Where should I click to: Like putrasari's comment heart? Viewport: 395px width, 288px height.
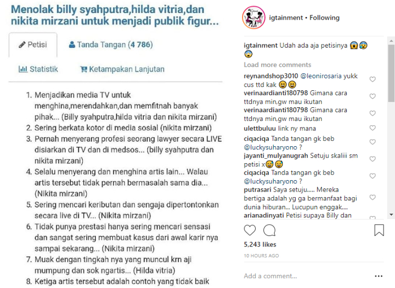tap(373, 197)
